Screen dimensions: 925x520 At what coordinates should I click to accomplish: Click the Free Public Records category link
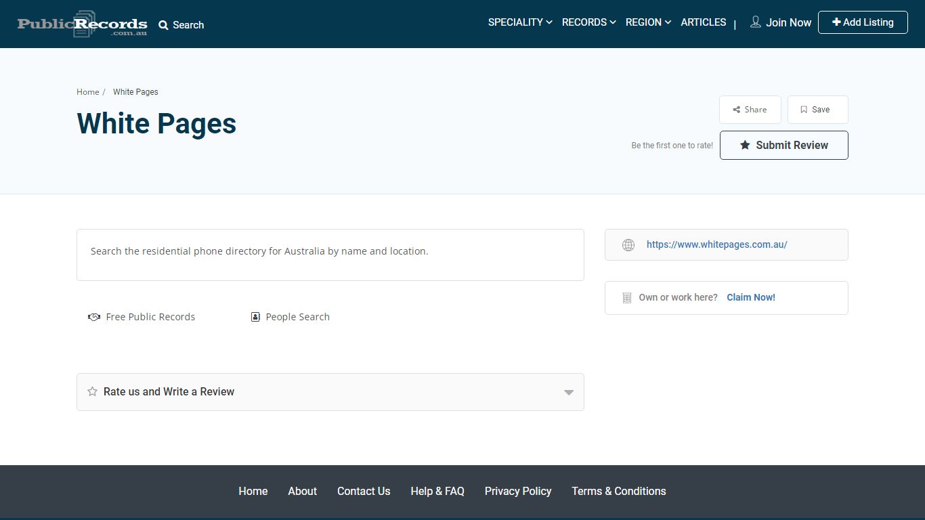150,317
